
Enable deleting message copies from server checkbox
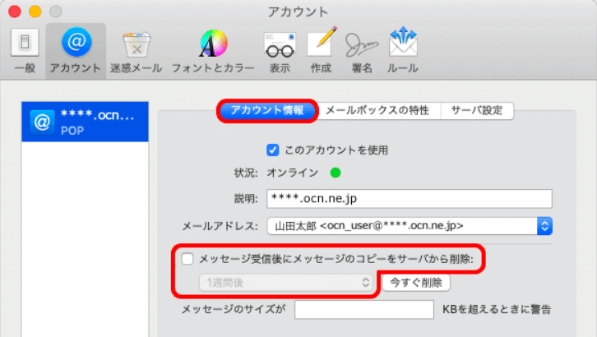click(187, 260)
